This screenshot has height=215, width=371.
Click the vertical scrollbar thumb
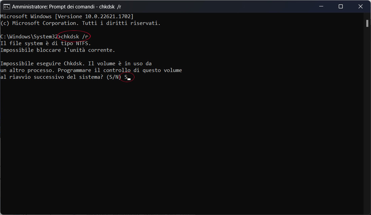coord(367,24)
